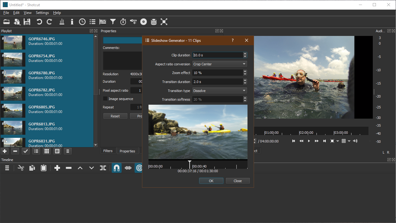Open the Settings menu
Viewport: 396px width, 223px height.
(x=42, y=13)
